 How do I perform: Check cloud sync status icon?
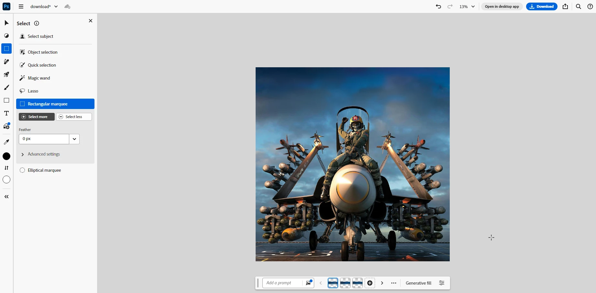tap(67, 6)
